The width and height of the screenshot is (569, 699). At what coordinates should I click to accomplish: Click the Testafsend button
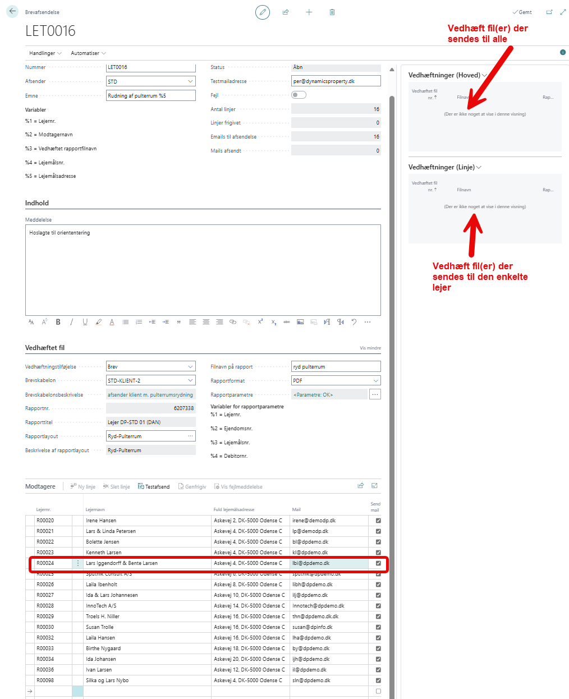pos(154,486)
